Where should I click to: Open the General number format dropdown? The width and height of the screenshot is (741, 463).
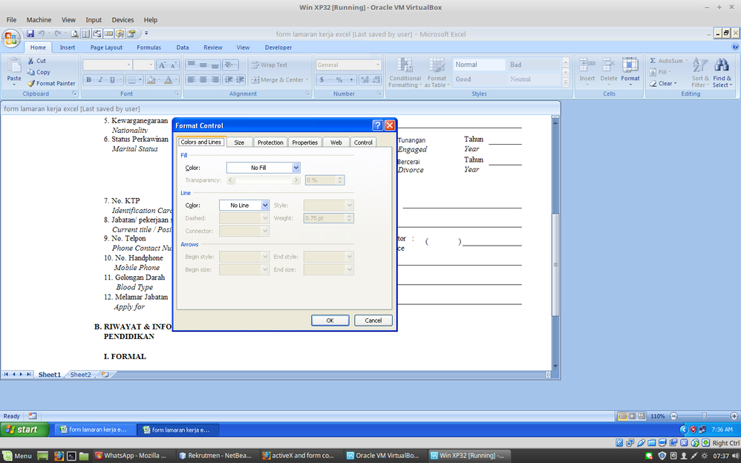pyautogui.click(x=378, y=65)
